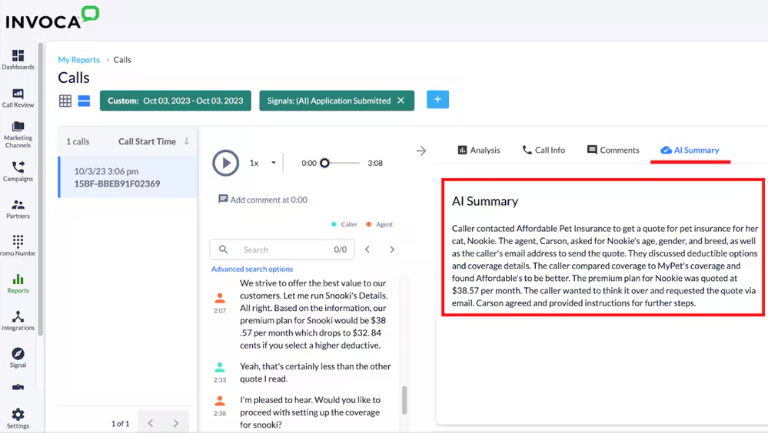Remove the Application Submitted signal filter
This screenshot has width=768, height=433.
pos(401,101)
